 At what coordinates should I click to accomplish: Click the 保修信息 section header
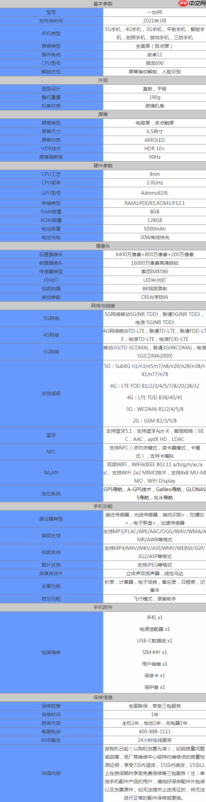103,697
